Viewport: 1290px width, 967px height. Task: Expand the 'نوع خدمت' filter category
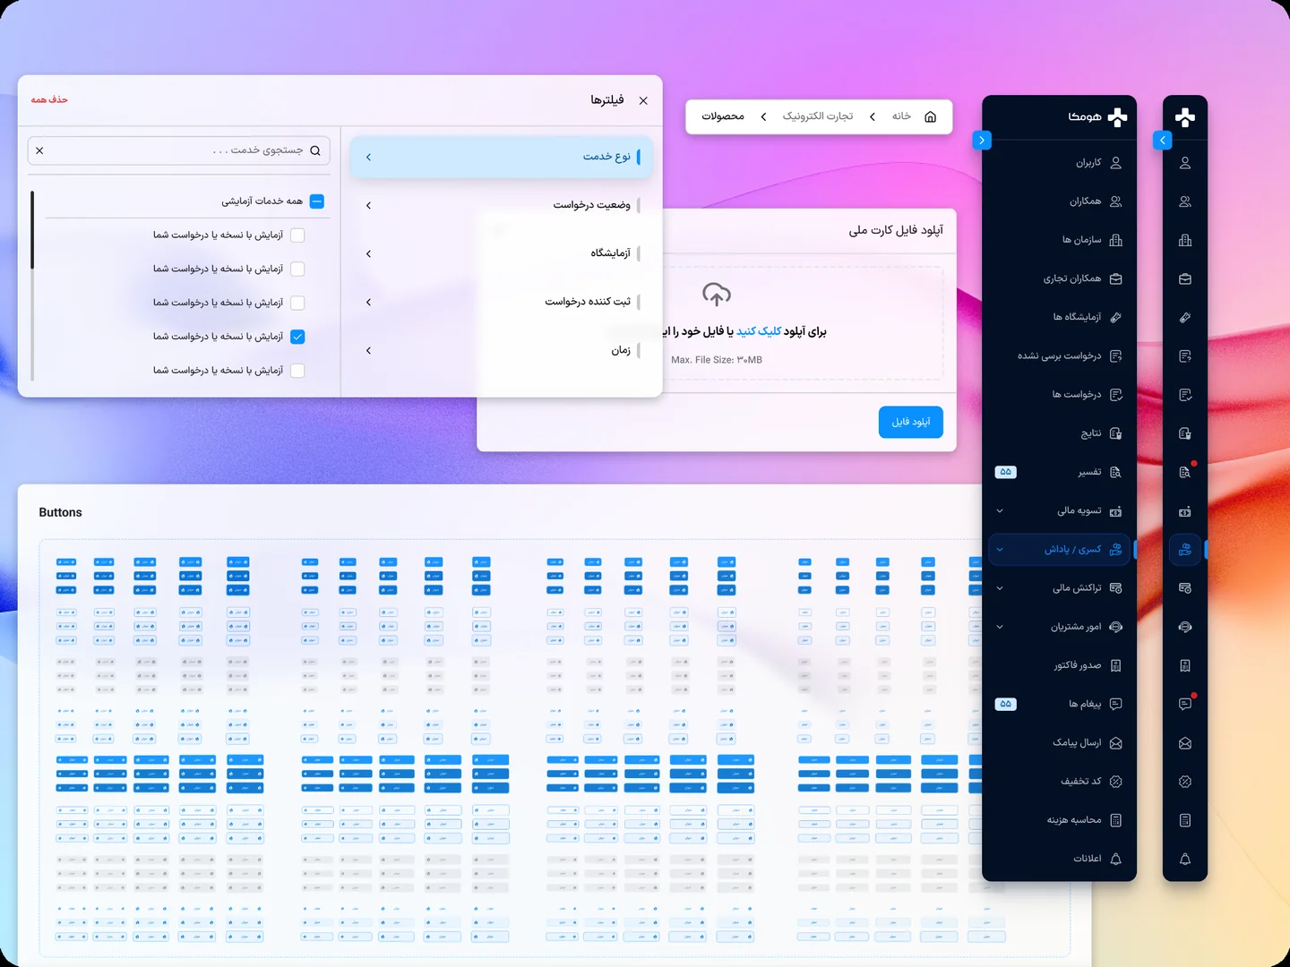[501, 157]
